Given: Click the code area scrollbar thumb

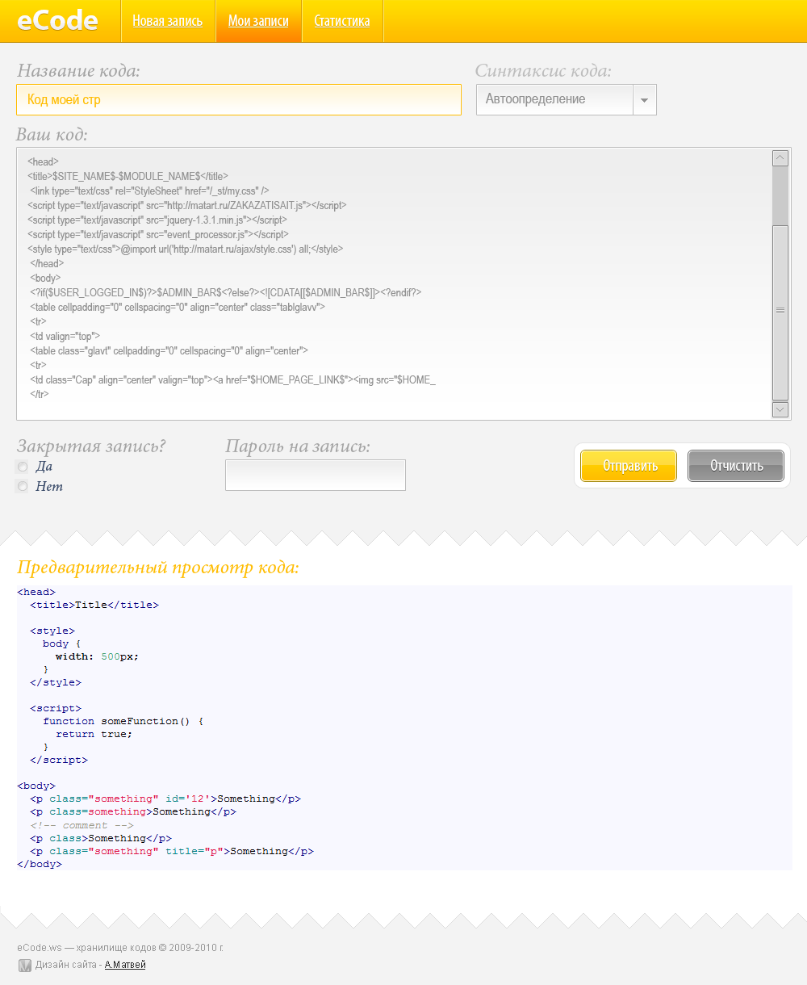Looking at the screenshot, I should pyautogui.click(x=780, y=311).
